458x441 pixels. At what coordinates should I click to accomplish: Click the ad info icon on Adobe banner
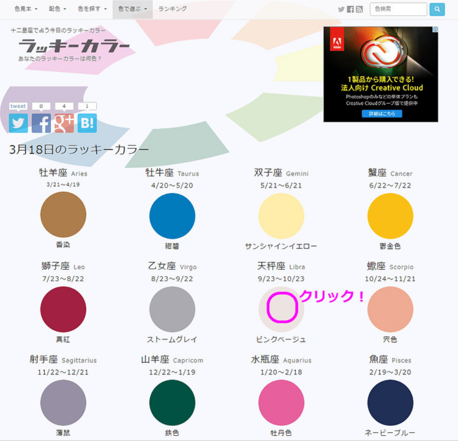tap(435, 29)
